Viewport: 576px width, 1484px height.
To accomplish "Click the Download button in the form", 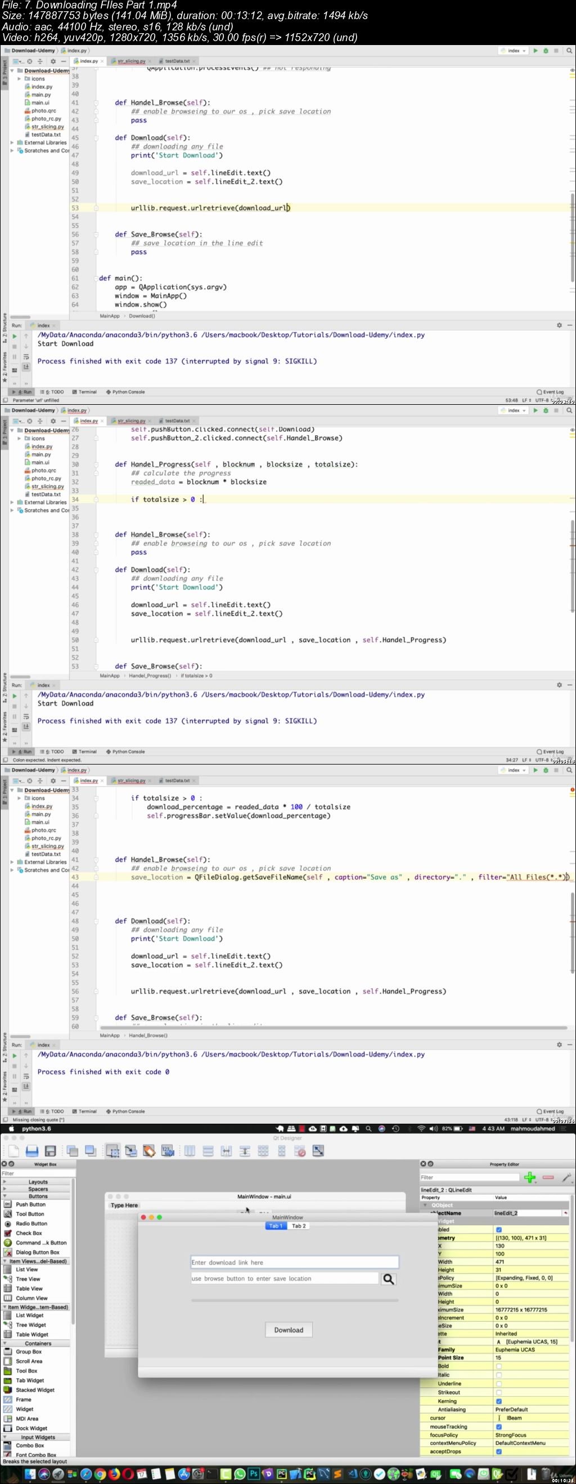I will 289,1330.
